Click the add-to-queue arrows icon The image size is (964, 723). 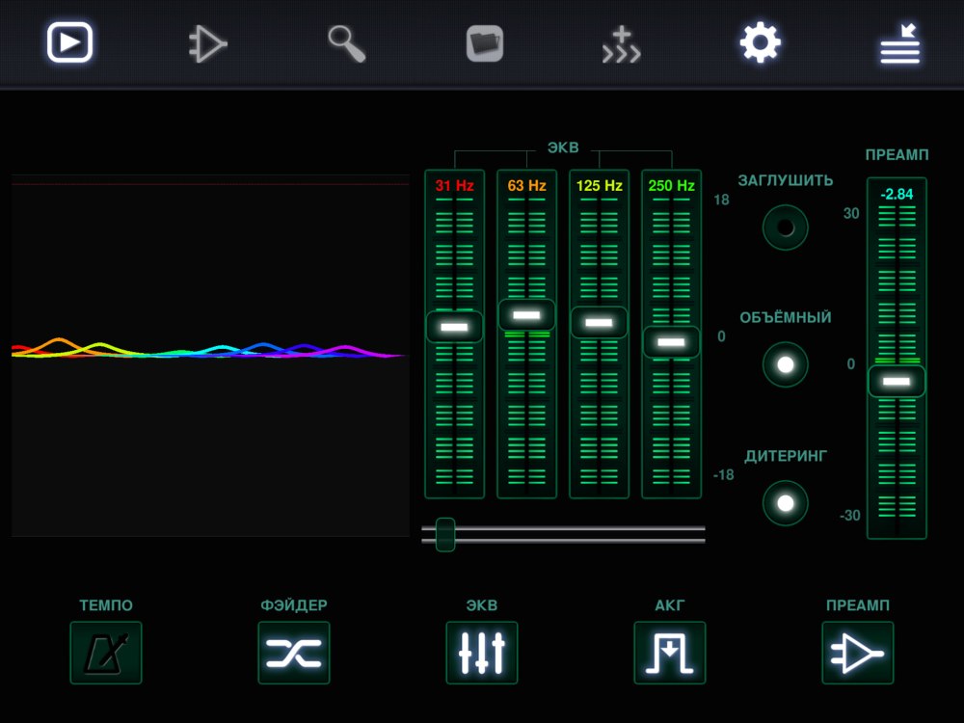tap(622, 44)
